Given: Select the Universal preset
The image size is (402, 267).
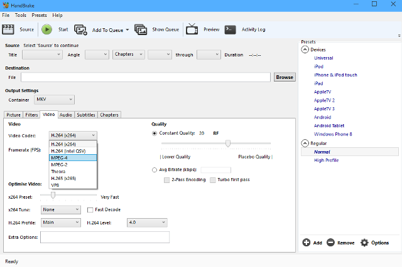Looking at the screenshot, I should tap(323, 58).
